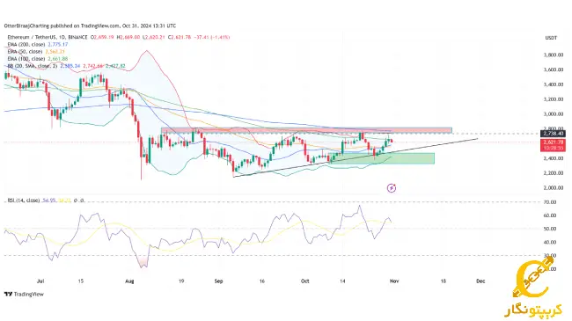This screenshot has width=572, height=321.
Task: Click the chart publisher header line
Action: [x=90, y=26]
